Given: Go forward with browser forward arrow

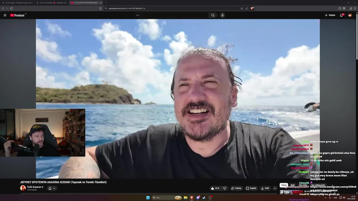Looking at the screenshot, I should point(7,8).
